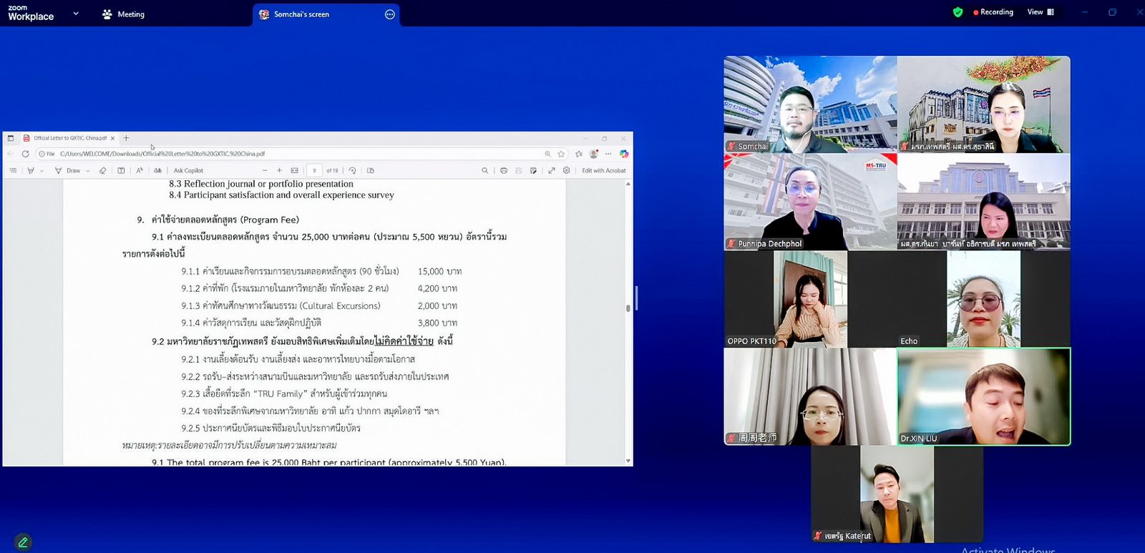
Task: Toggle the PDF table of contents panel
Action: coord(13,171)
